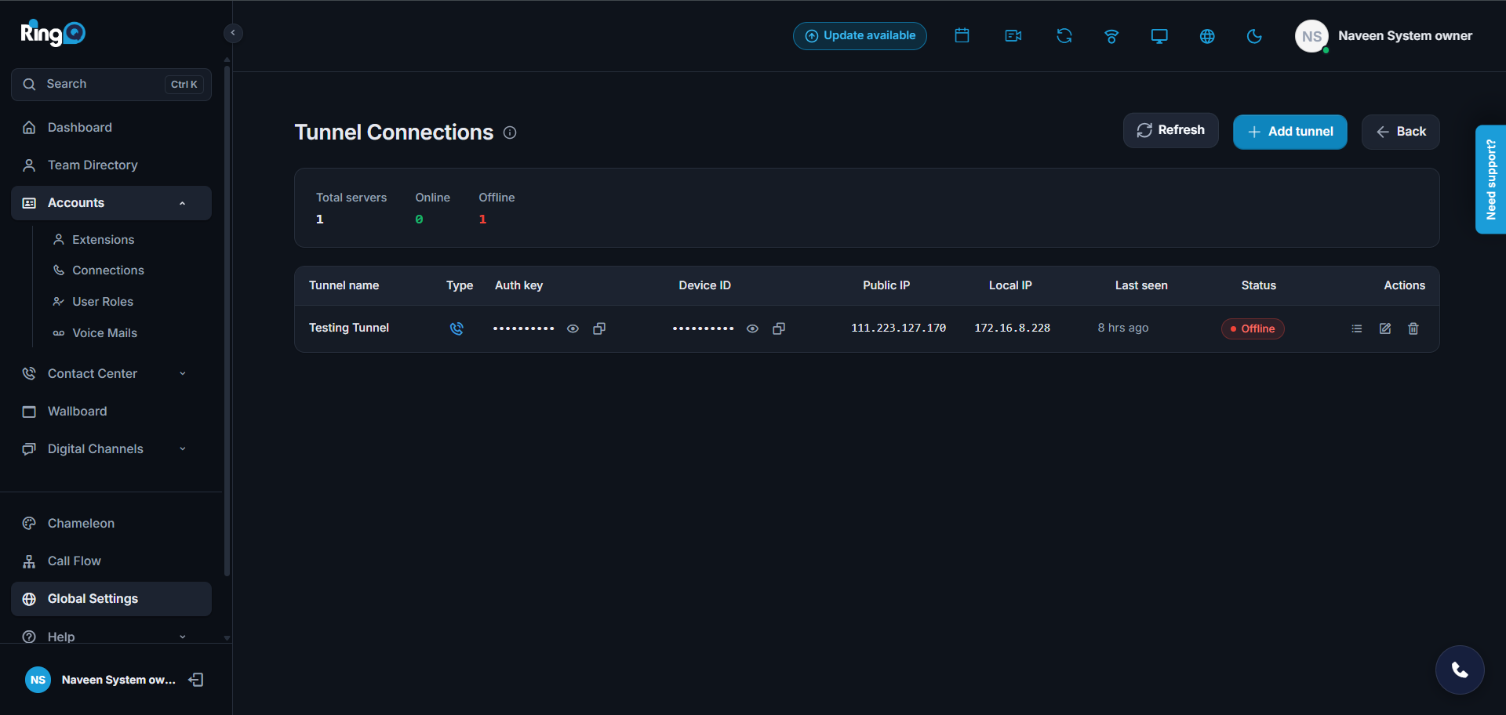Viewport: 1506px width, 715px height.
Task: Click the Total servers count
Action: pos(319,220)
